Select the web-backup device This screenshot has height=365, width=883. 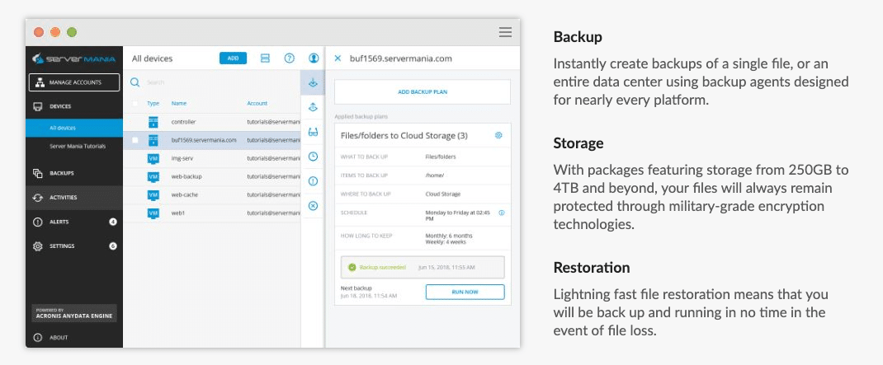click(x=212, y=176)
